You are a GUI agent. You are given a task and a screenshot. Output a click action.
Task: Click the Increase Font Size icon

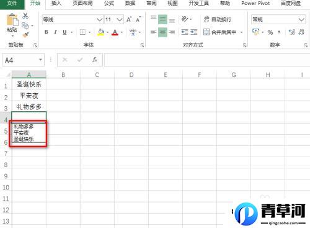(129, 19)
